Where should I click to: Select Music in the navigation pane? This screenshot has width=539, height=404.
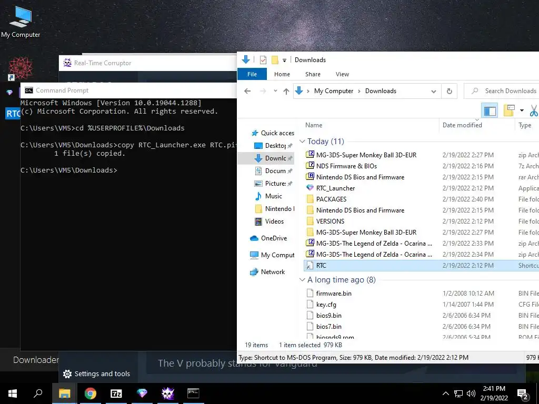tap(268, 196)
